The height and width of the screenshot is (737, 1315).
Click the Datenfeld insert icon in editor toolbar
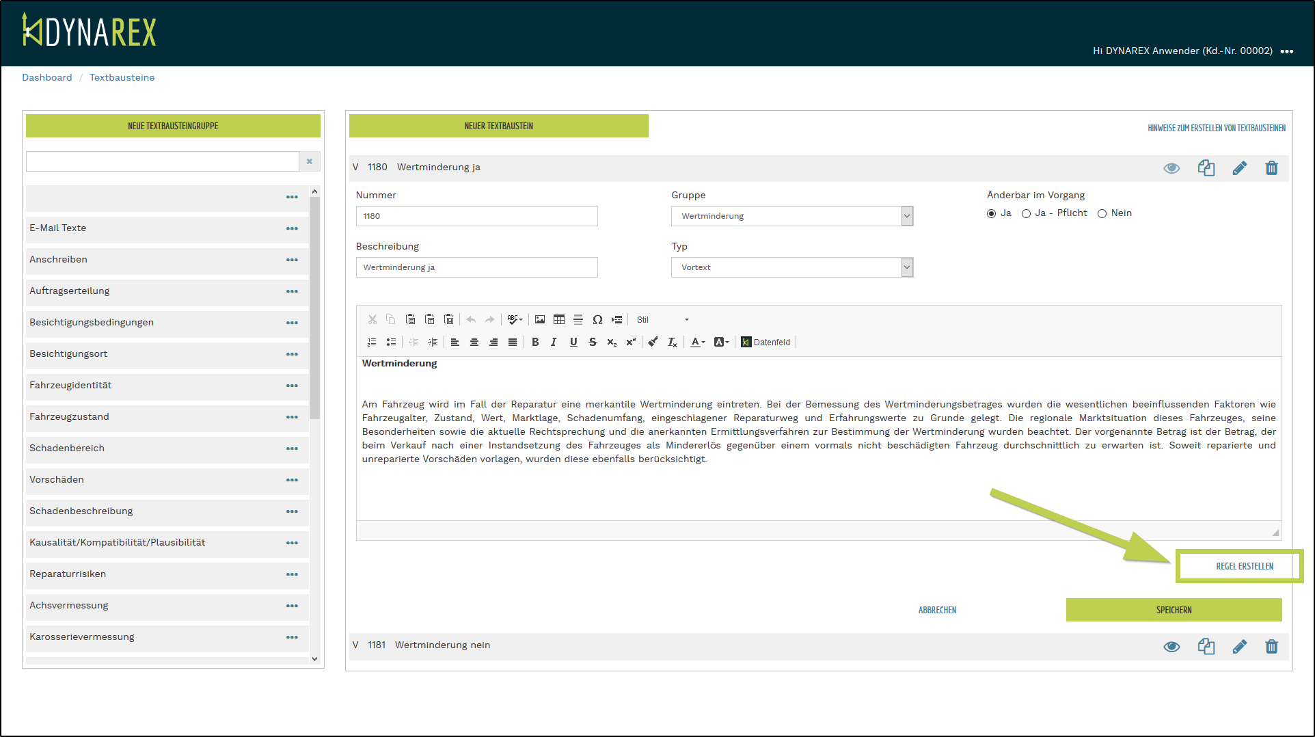click(765, 342)
